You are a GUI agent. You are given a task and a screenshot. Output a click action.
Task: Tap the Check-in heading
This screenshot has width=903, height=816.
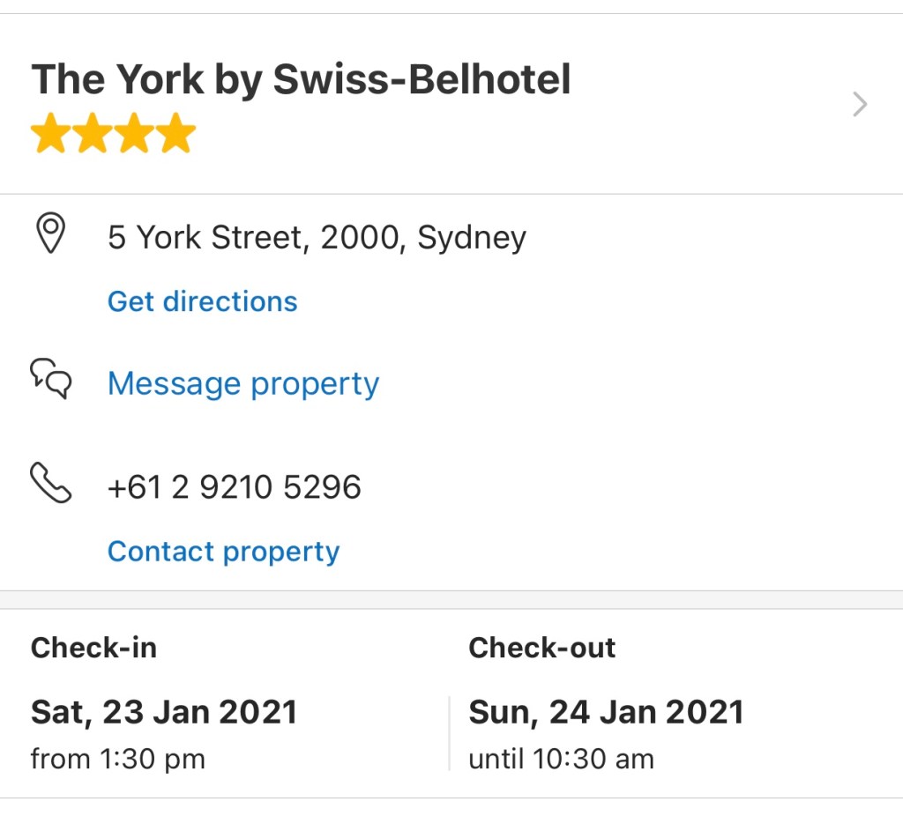tap(93, 648)
